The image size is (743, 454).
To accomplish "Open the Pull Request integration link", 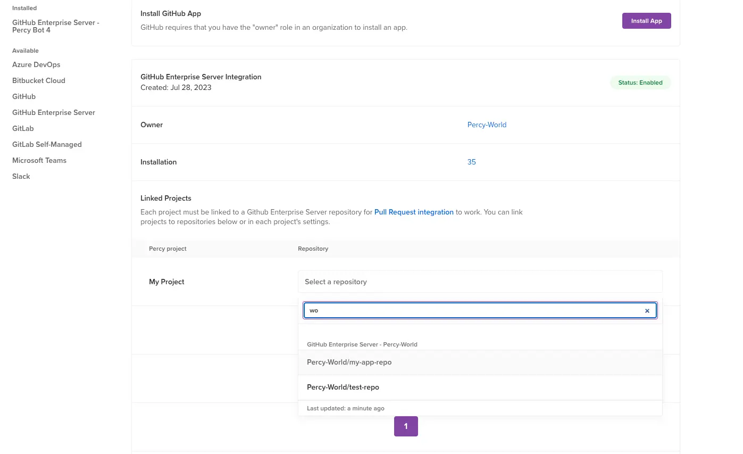I will pos(414,212).
